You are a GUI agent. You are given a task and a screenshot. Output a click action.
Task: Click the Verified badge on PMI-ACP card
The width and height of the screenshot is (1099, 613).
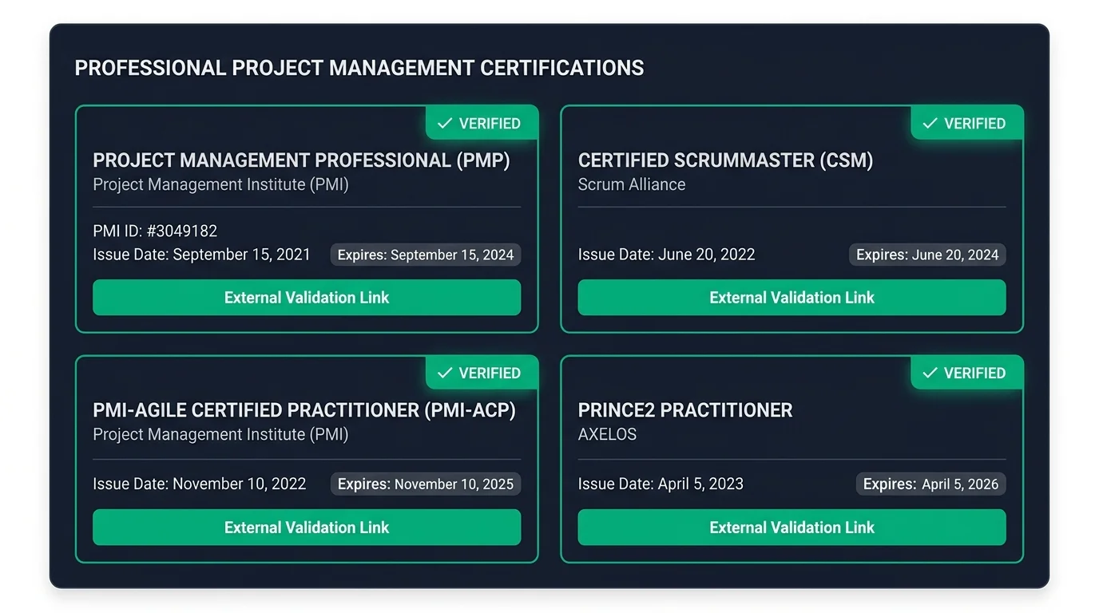click(482, 373)
